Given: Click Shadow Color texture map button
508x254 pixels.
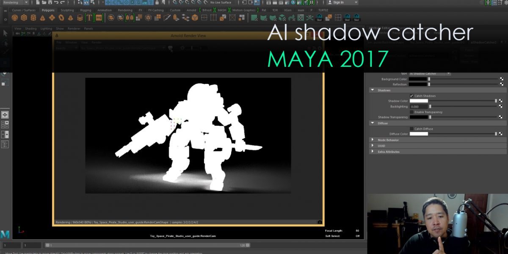Looking at the screenshot, I should pos(502,101).
